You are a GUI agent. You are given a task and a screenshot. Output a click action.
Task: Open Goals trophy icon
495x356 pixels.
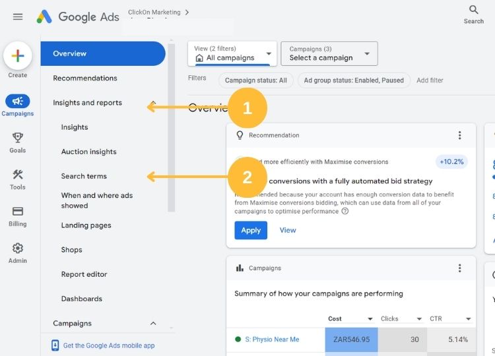[x=18, y=138]
